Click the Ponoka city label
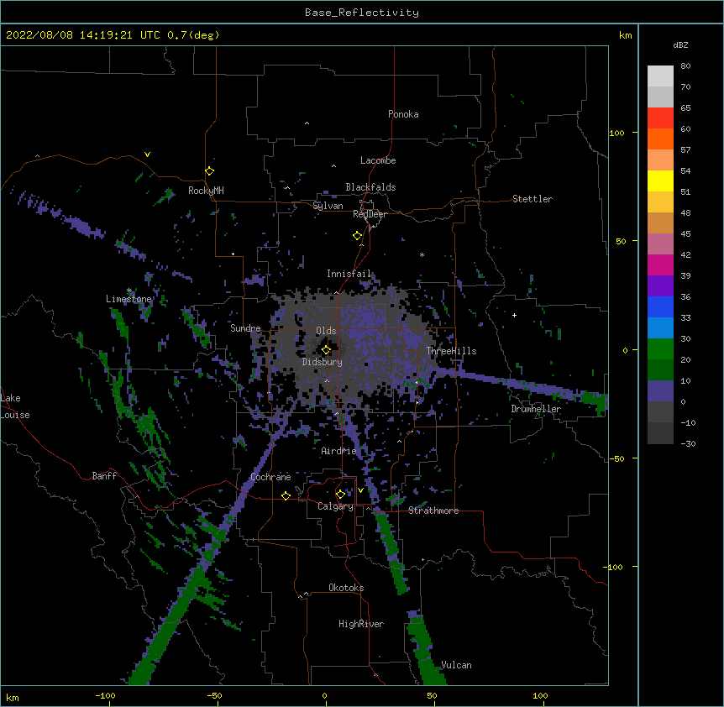This screenshot has height=707, width=724. [x=403, y=114]
